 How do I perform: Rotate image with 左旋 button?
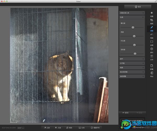click(47, 128)
